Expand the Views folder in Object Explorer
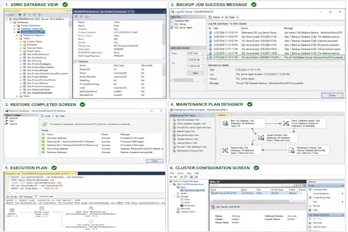The width and height of the screenshot is (348, 232). [17, 96]
